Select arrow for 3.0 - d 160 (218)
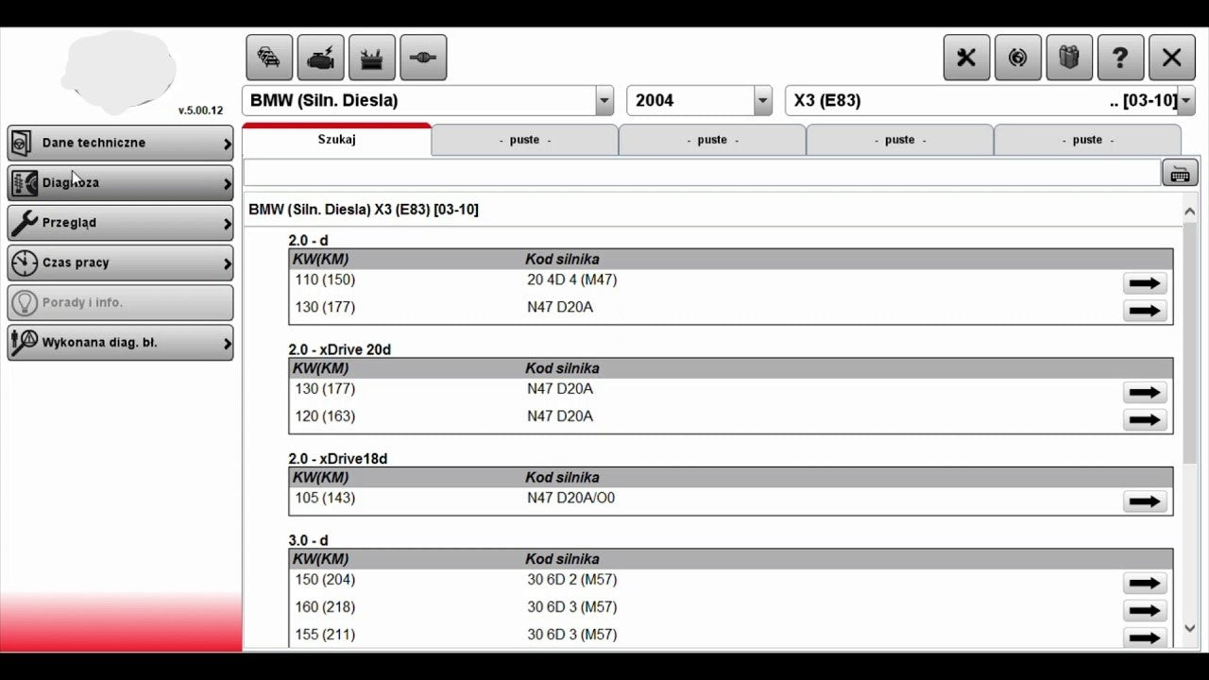The height and width of the screenshot is (680, 1209). click(x=1145, y=610)
